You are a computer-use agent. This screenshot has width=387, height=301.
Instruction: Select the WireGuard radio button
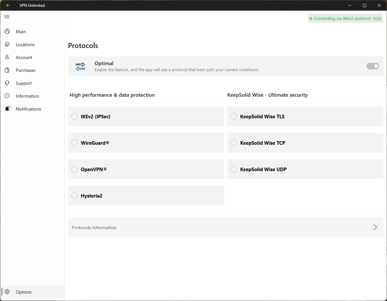pyautogui.click(x=74, y=143)
